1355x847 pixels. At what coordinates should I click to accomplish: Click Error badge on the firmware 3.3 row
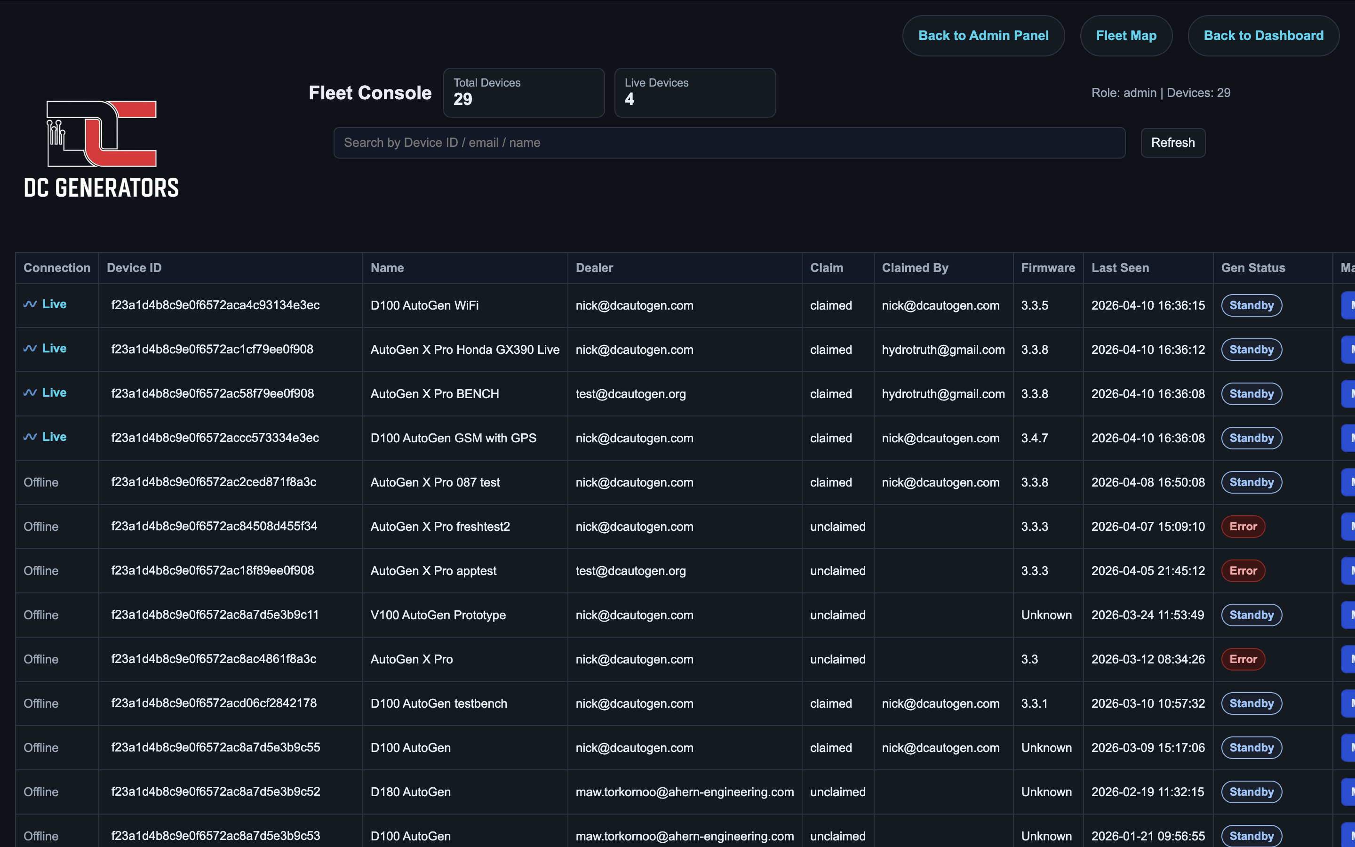point(1243,659)
